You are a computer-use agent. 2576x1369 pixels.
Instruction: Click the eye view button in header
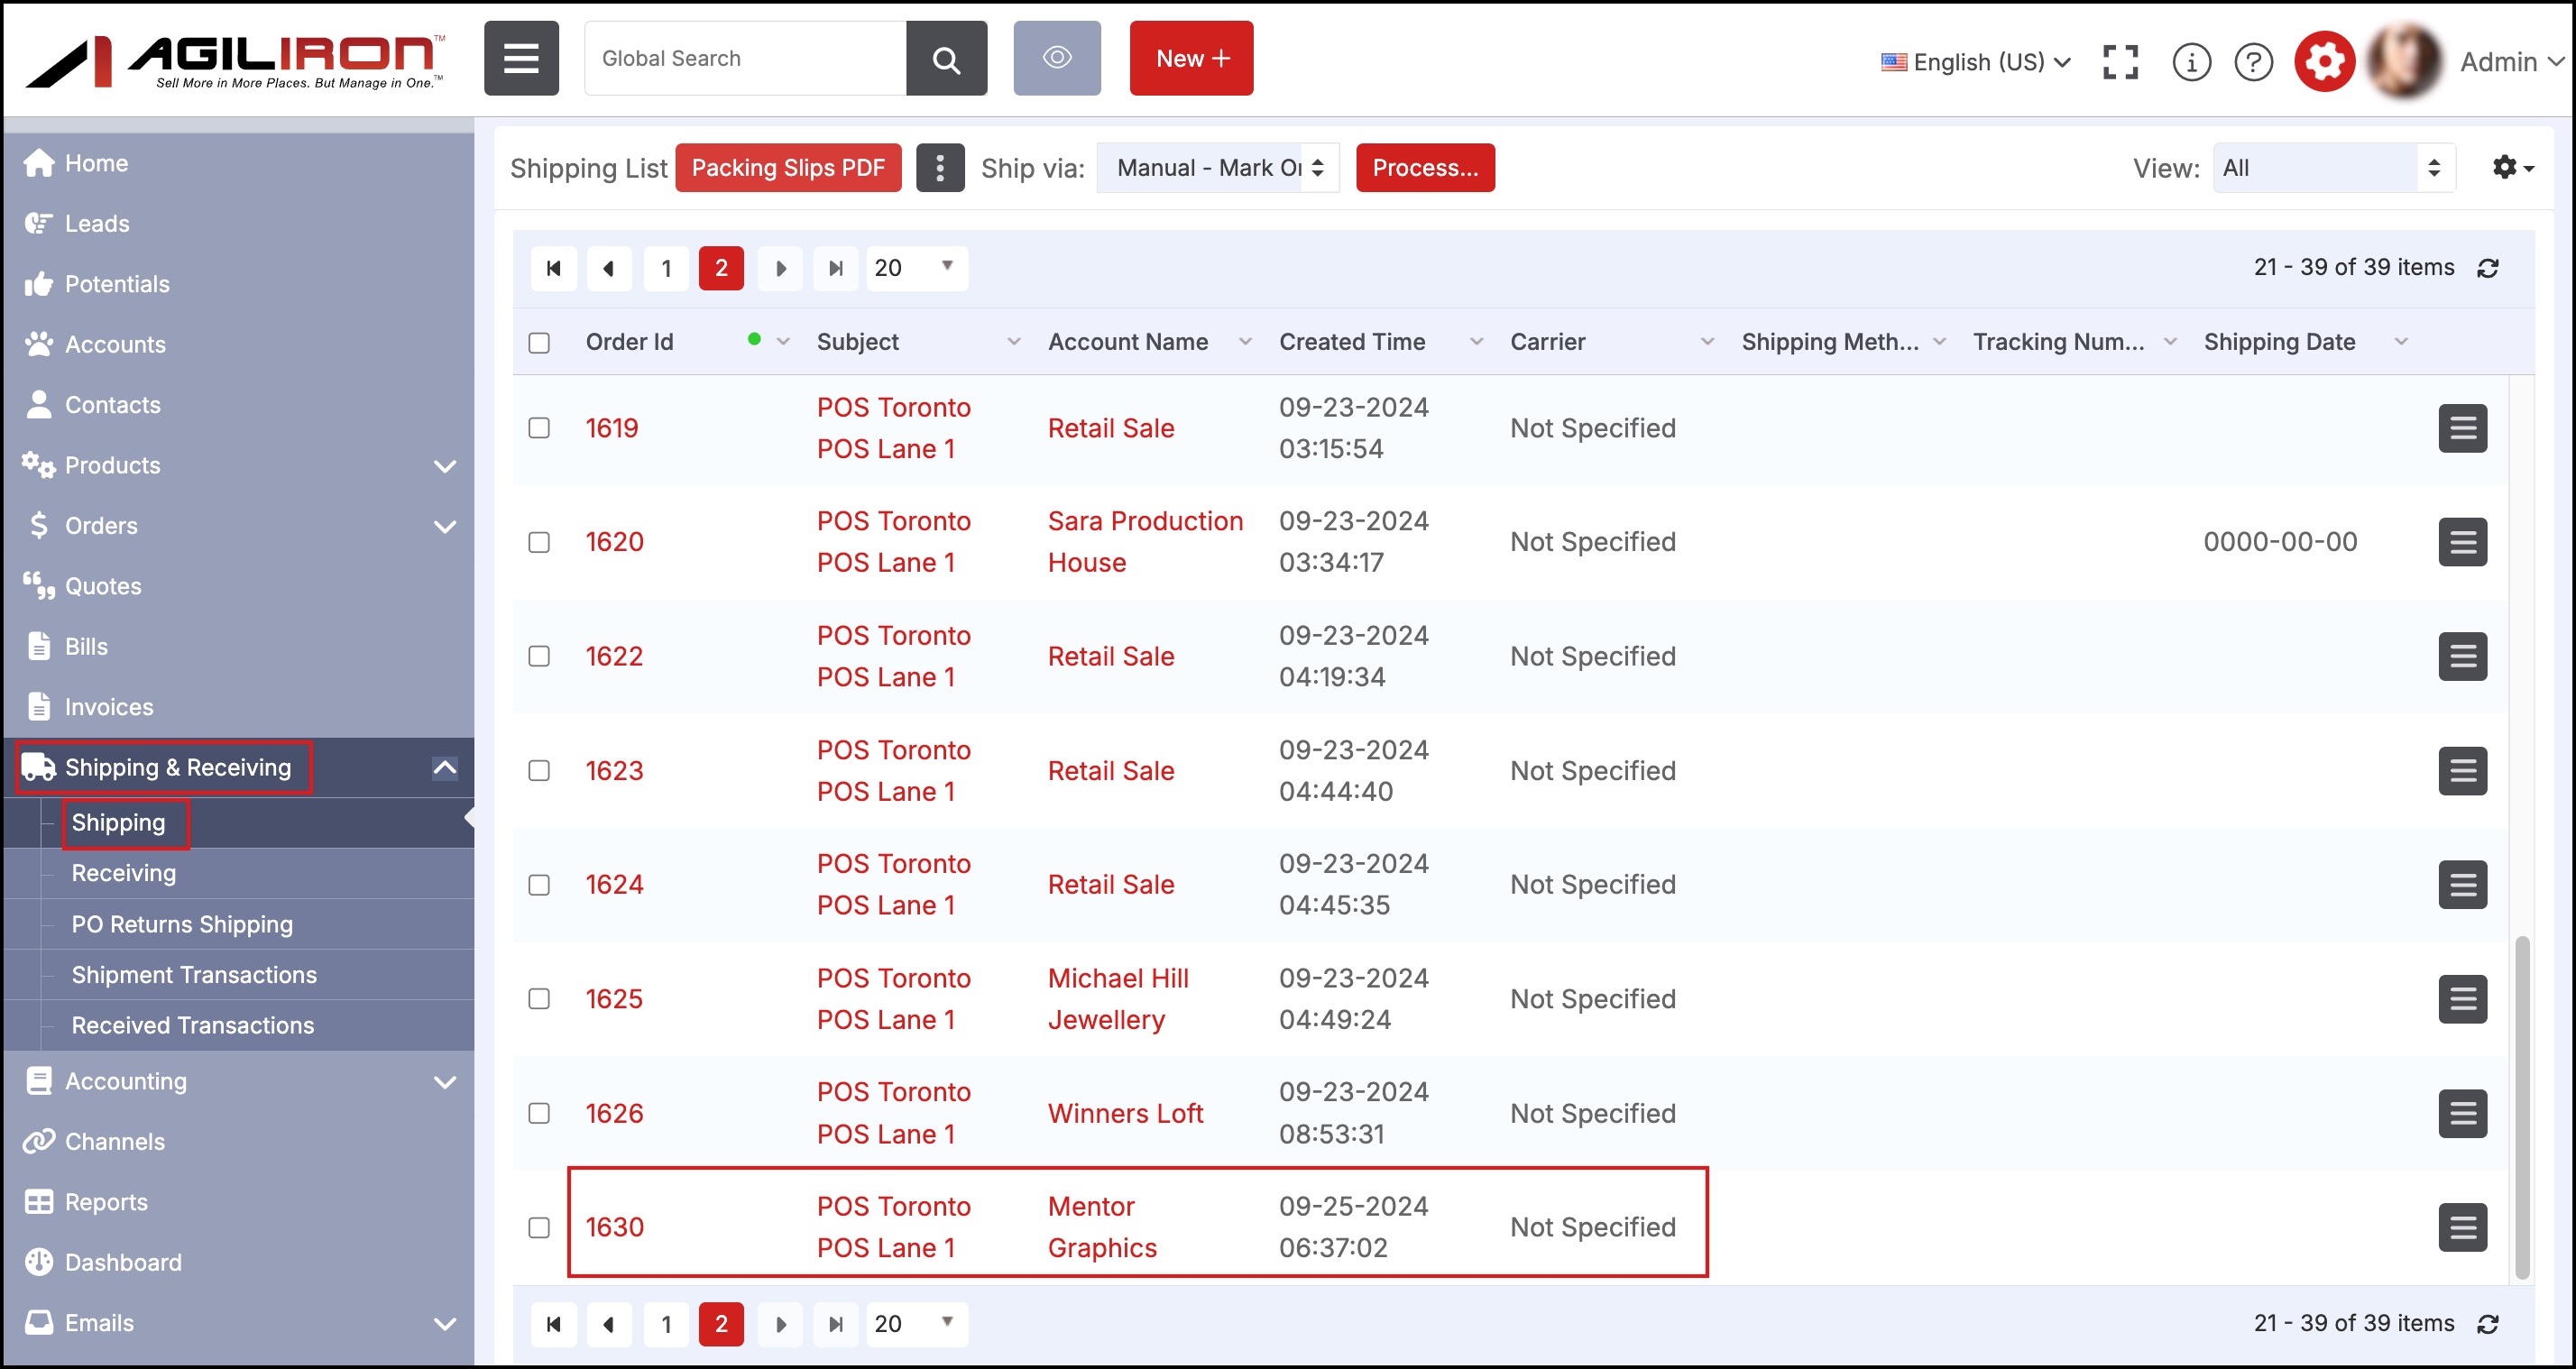pyautogui.click(x=1057, y=58)
